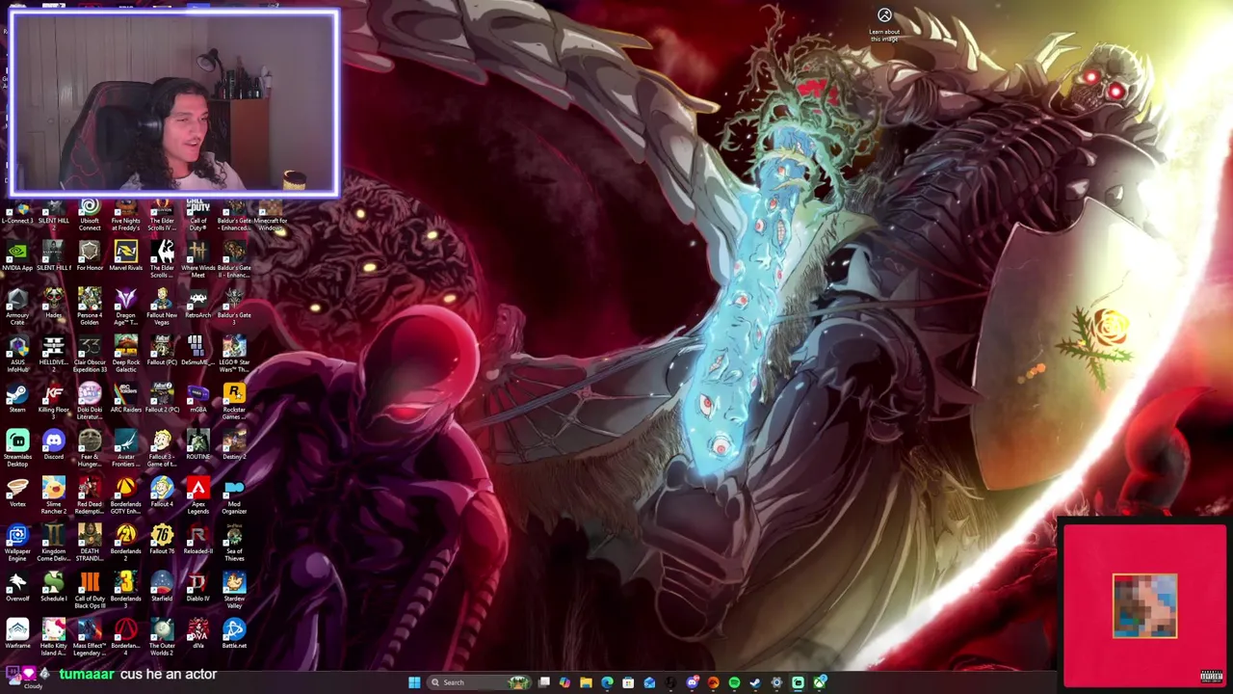This screenshot has height=694, width=1233.
Task: Select the For Honor desktop icon
Action: [90, 256]
